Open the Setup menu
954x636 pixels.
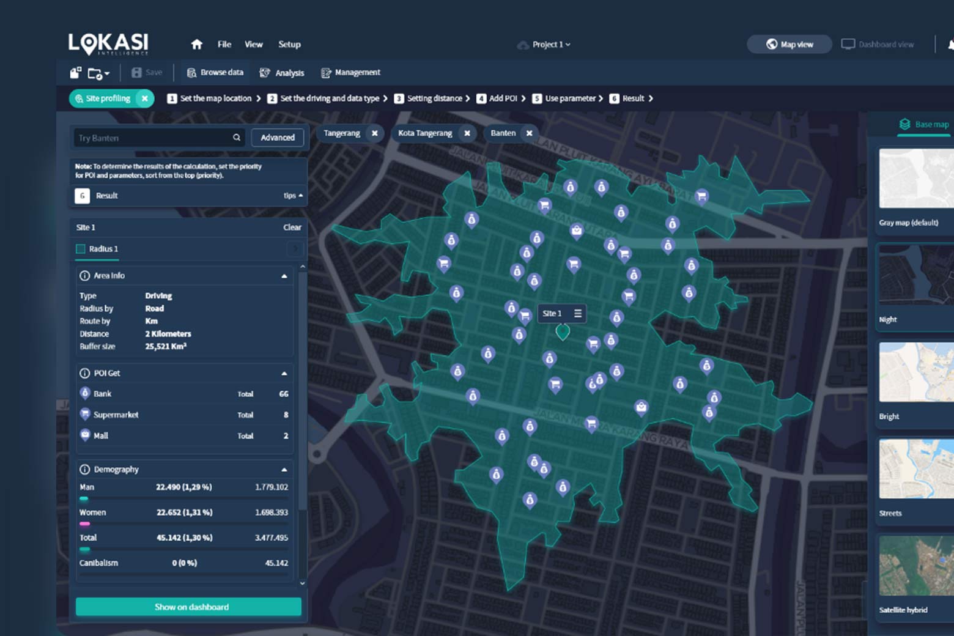289,44
